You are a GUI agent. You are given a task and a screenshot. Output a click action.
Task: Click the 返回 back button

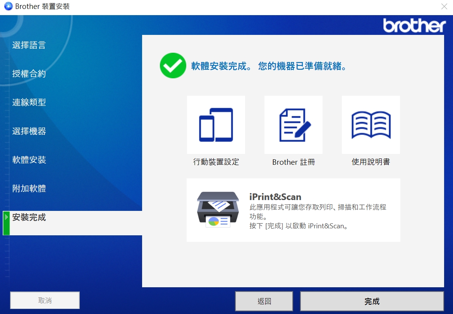[x=264, y=301]
